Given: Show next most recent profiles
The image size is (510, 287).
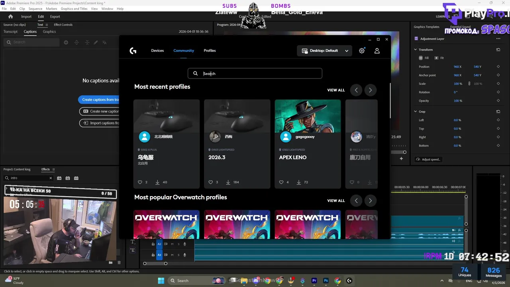Looking at the screenshot, I should 370,90.
